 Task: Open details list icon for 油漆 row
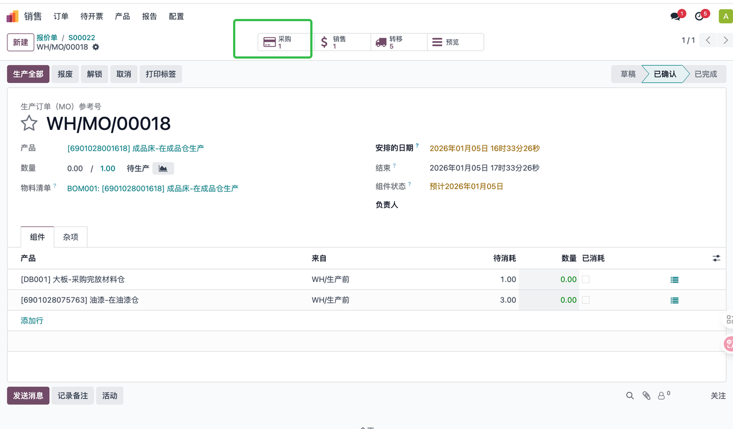pyautogui.click(x=675, y=300)
